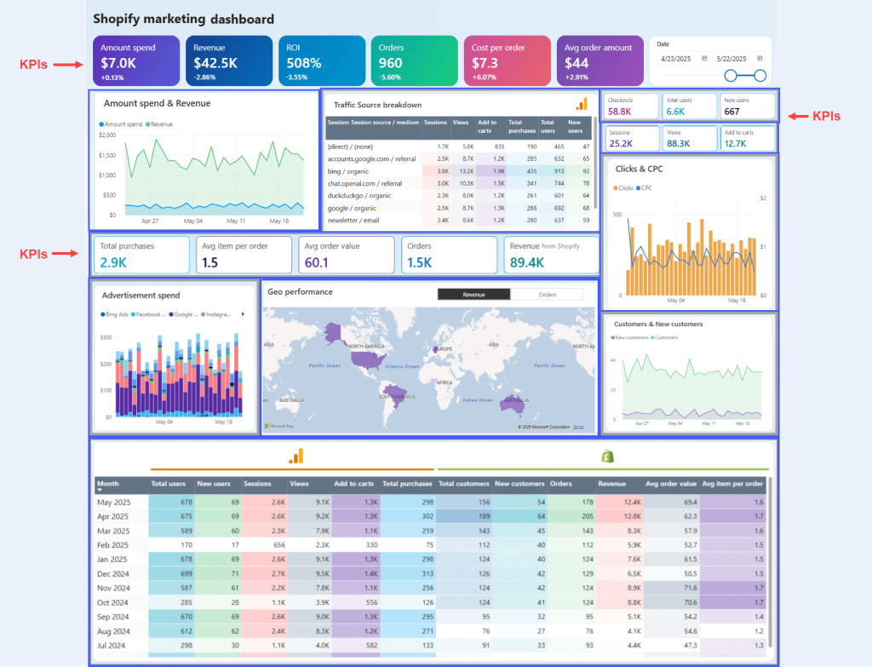Viewport: 872px width, 667px height.
Task: Click the 4/23/2025 date input field
Action: [677, 59]
